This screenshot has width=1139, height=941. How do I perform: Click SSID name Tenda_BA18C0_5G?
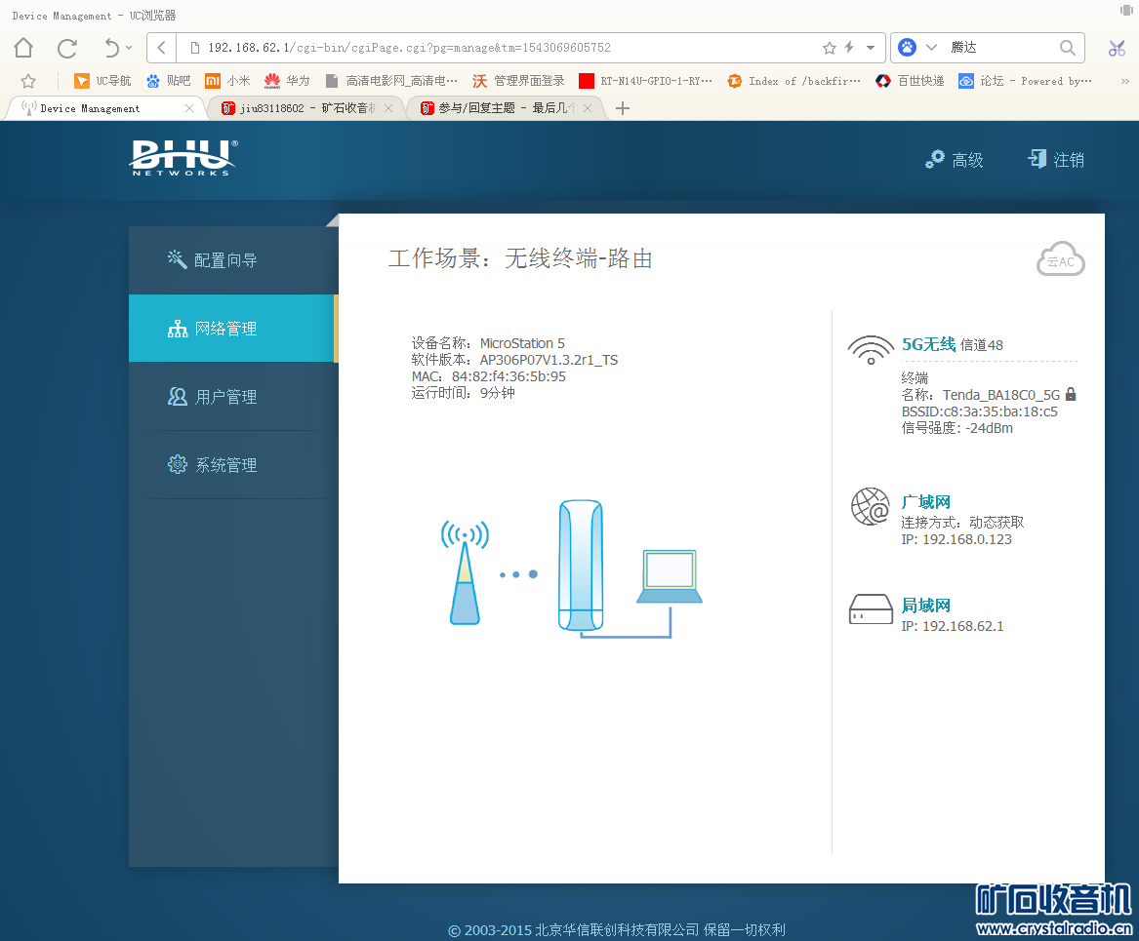point(1001,395)
